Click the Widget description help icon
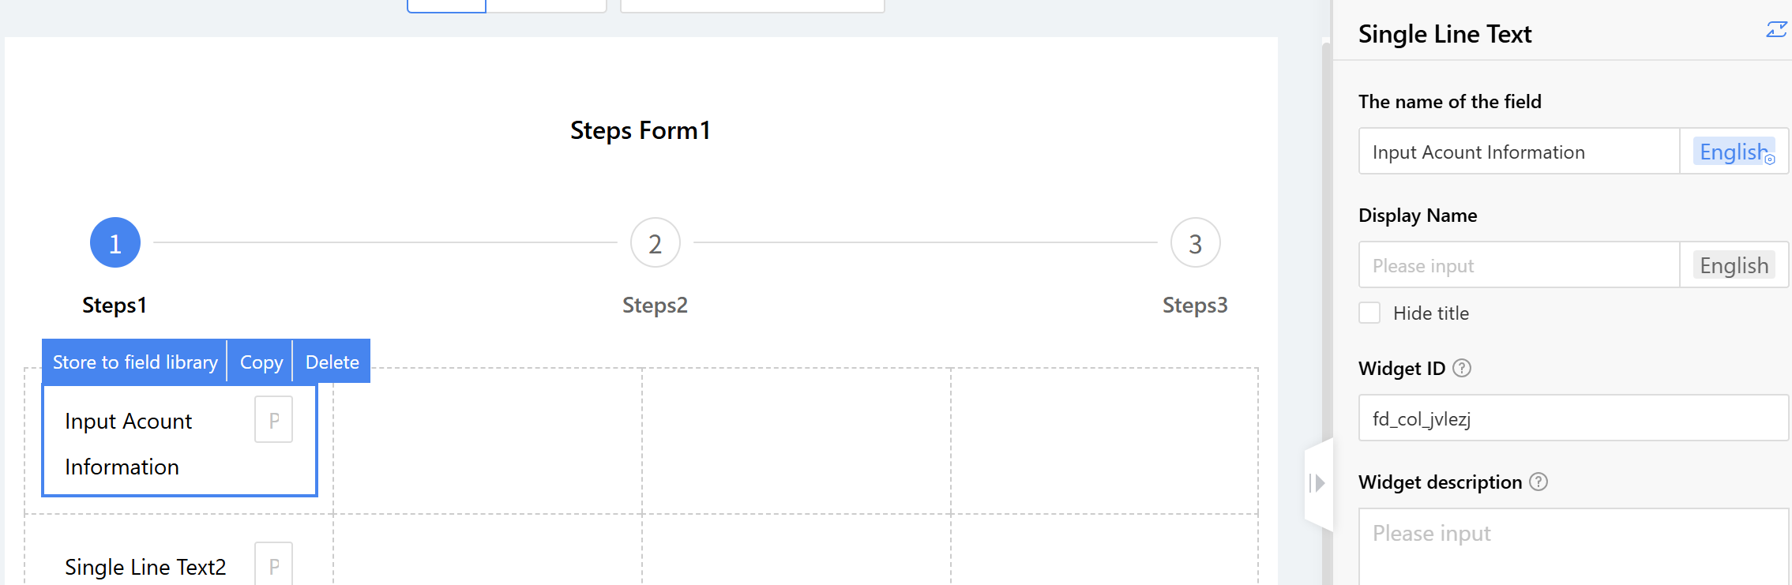Image resolution: width=1792 pixels, height=585 pixels. 1538,482
